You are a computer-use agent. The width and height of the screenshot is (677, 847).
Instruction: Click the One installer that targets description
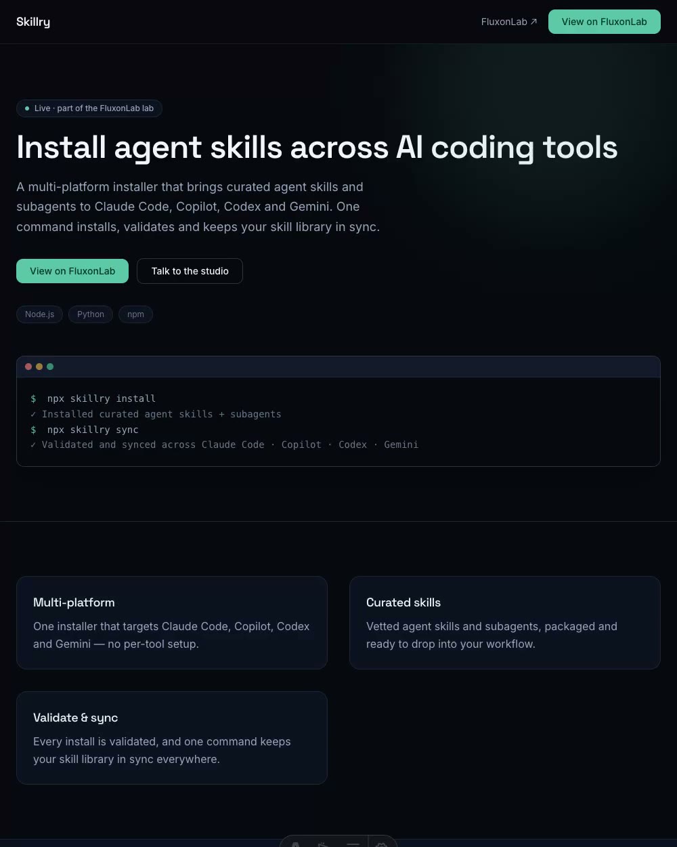pyautogui.click(x=171, y=635)
